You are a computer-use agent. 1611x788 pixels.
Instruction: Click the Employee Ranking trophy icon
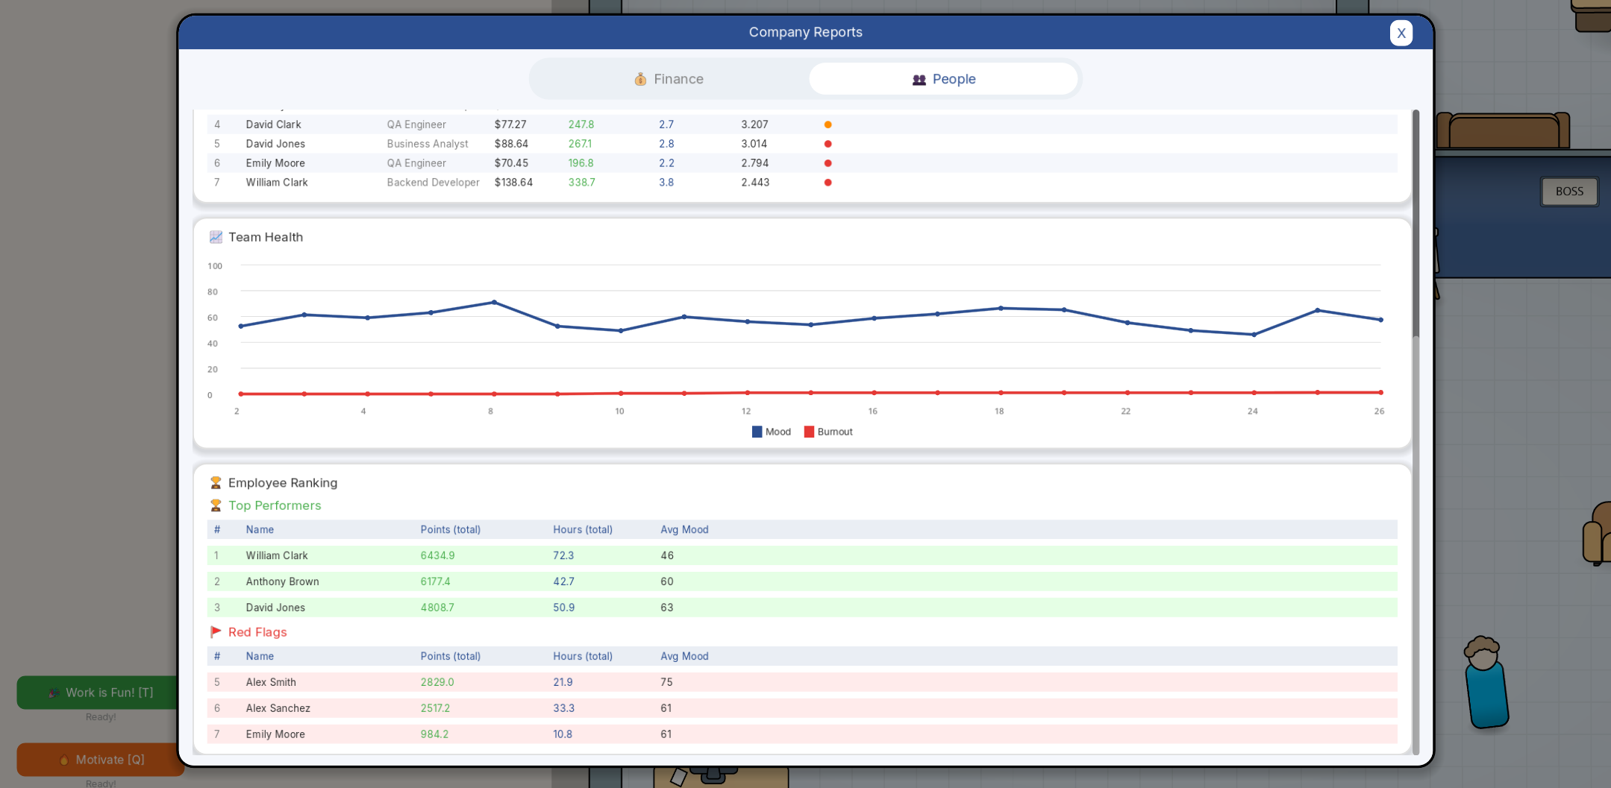[x=216, y=483]
